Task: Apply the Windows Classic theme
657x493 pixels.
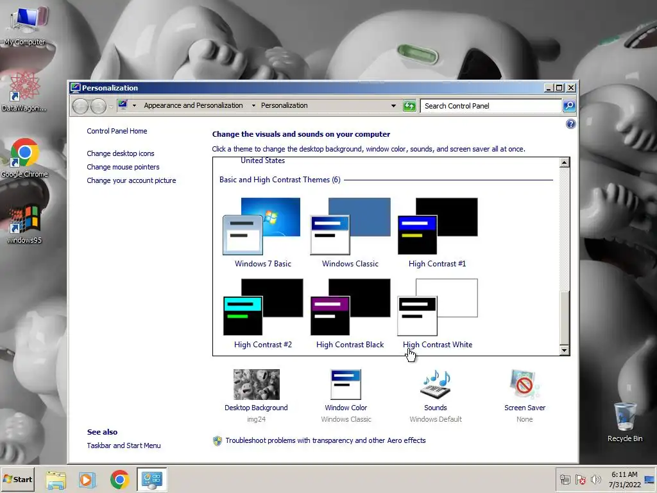Action: tap(350, 232)
